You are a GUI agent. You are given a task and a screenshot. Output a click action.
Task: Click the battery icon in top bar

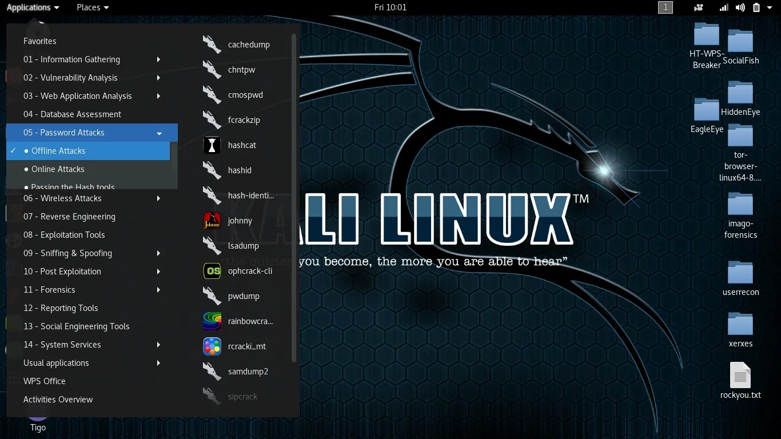[756, 7]
